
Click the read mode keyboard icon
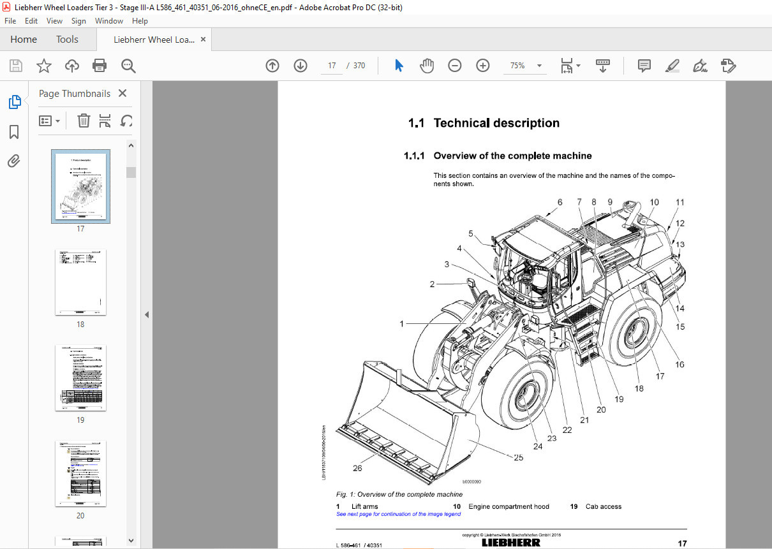coord(603,66)
